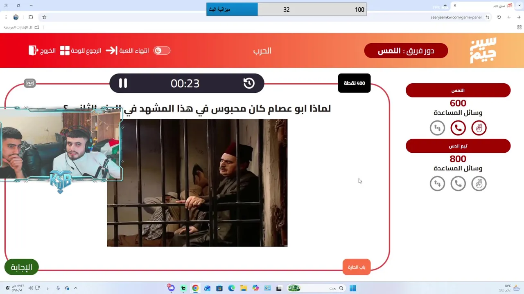Open browser extensions puzzle icon
Image resolution: width=524 pixels, height=294 pixels.
coord(31,17)
